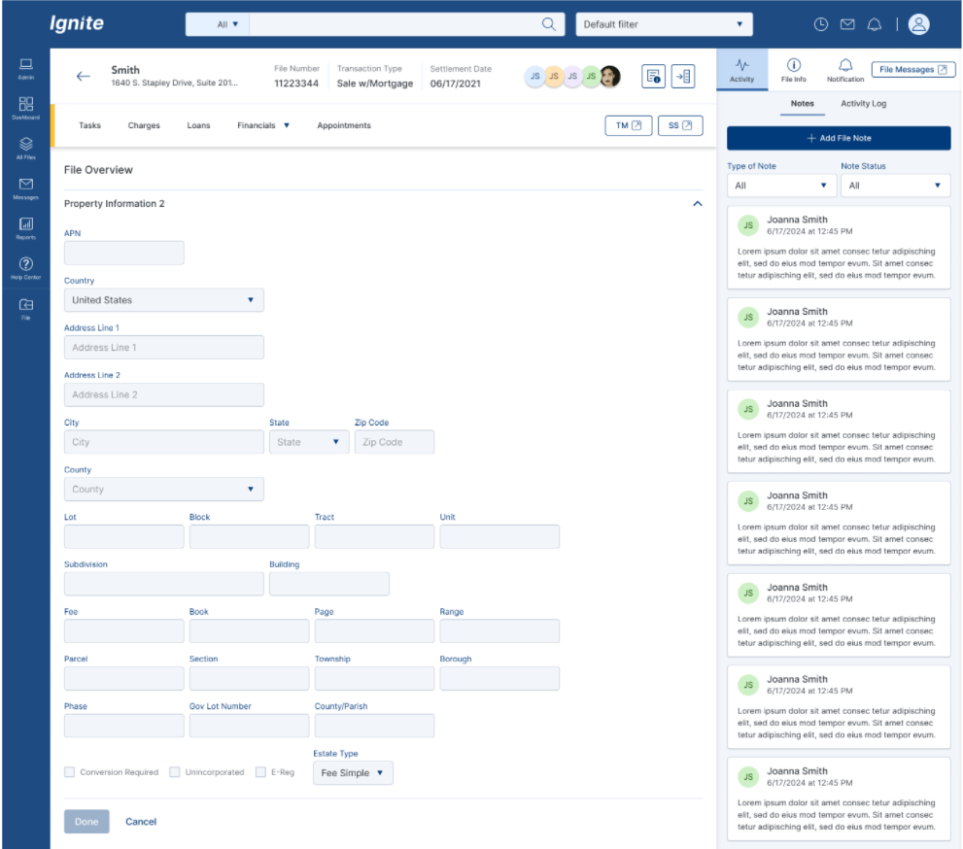Click the File sidebar icon
The width and height of the screenshot is (963, 849).
point(26,308)
